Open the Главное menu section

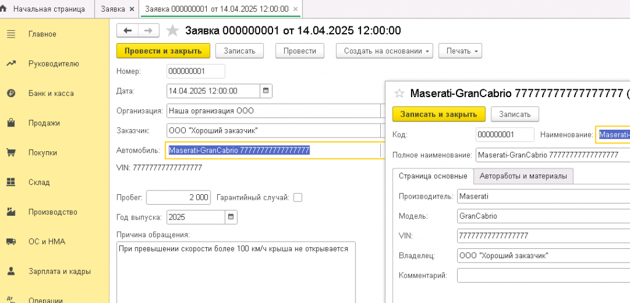[x=42, y=34]
